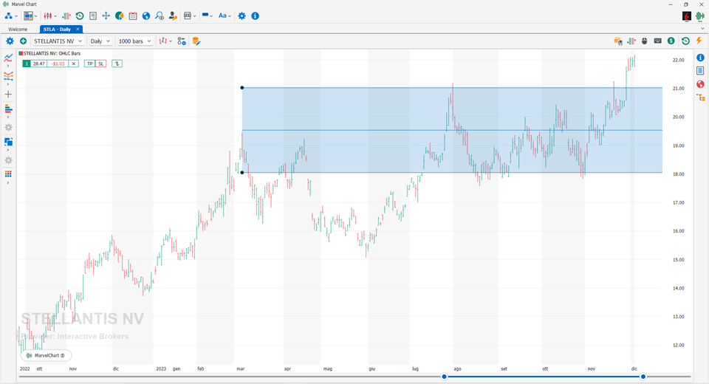Click the red-green bars icon in main toolbar
The image size is (709, 384).
(66, 16)
